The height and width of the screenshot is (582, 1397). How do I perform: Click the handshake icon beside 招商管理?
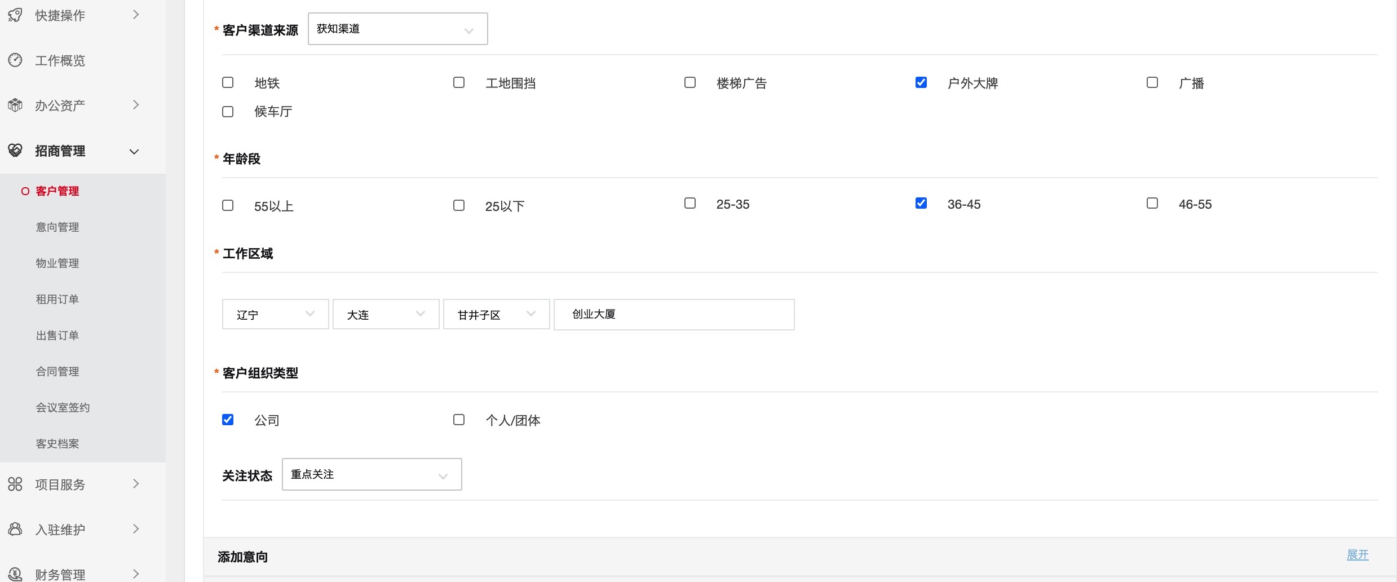[x=15, y=151]
